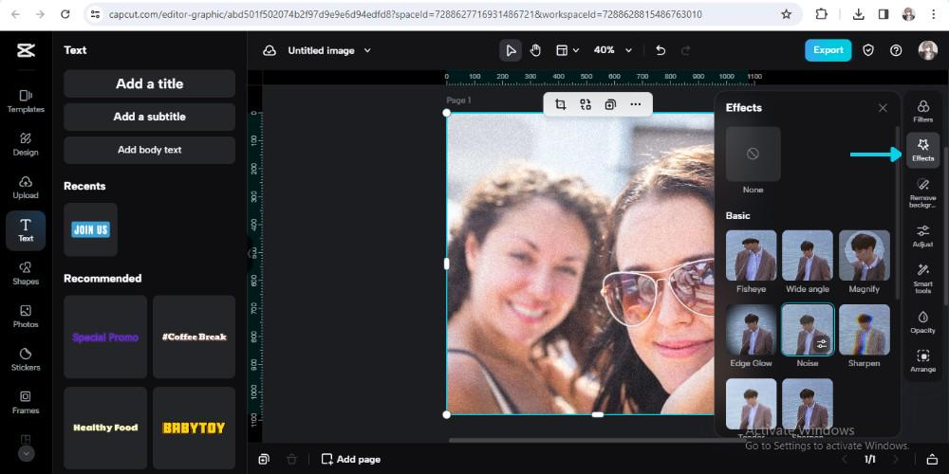
Task: Open the Upload sidebar panel
Action: [x=26, y=188]
